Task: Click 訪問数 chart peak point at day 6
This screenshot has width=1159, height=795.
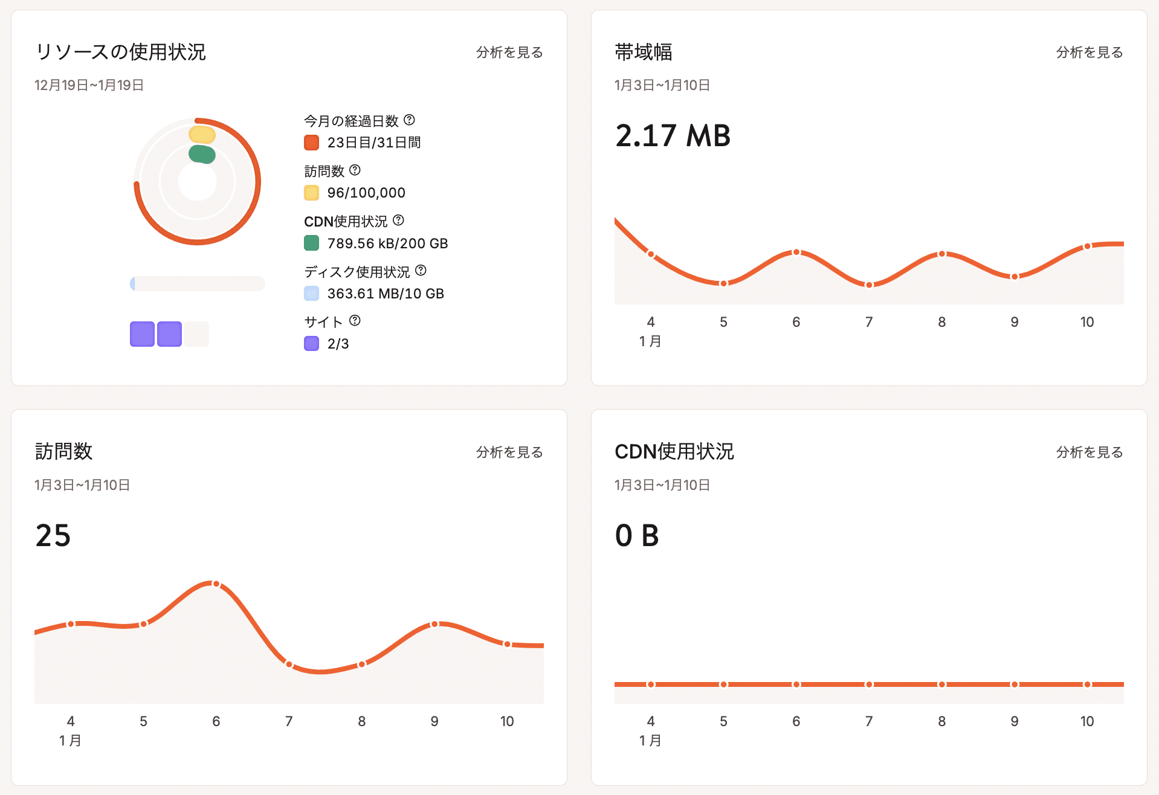Action: 216,584
